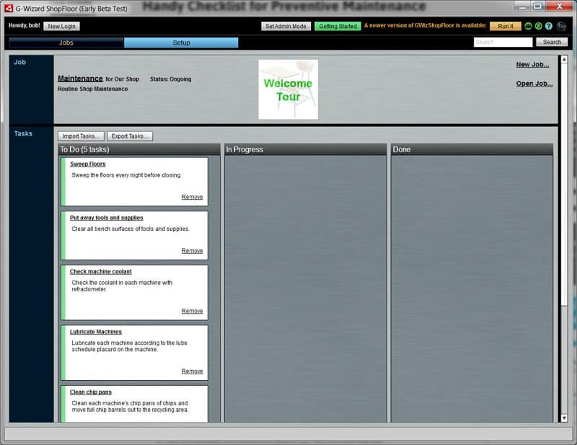Enable Set Admin Mode

click(x=284, y=26)
